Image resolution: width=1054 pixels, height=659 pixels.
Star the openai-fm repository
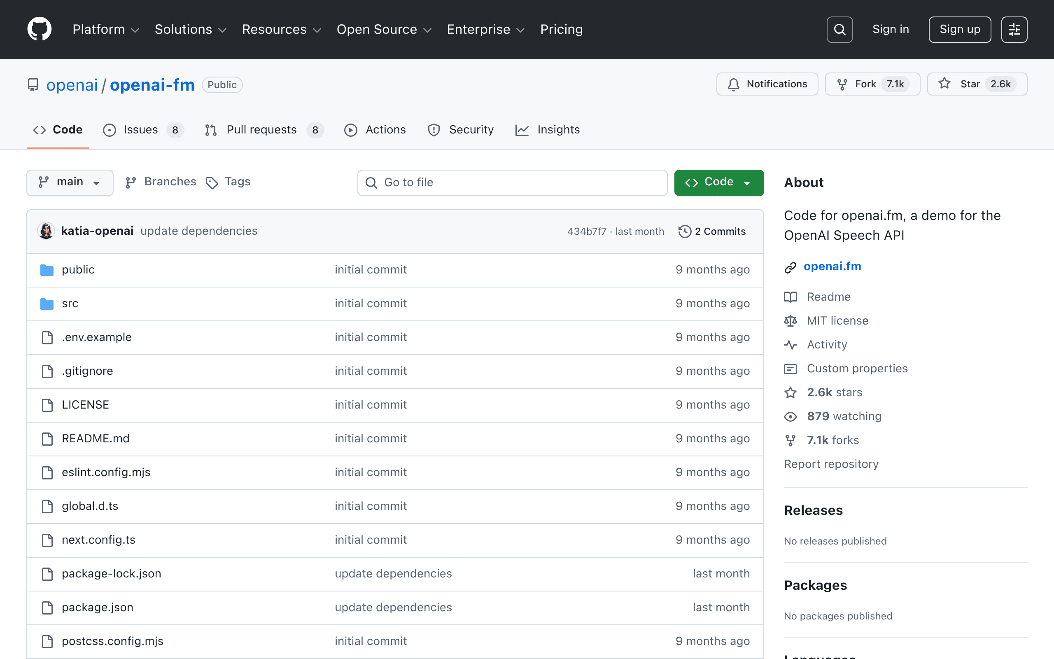click(977, 84)
